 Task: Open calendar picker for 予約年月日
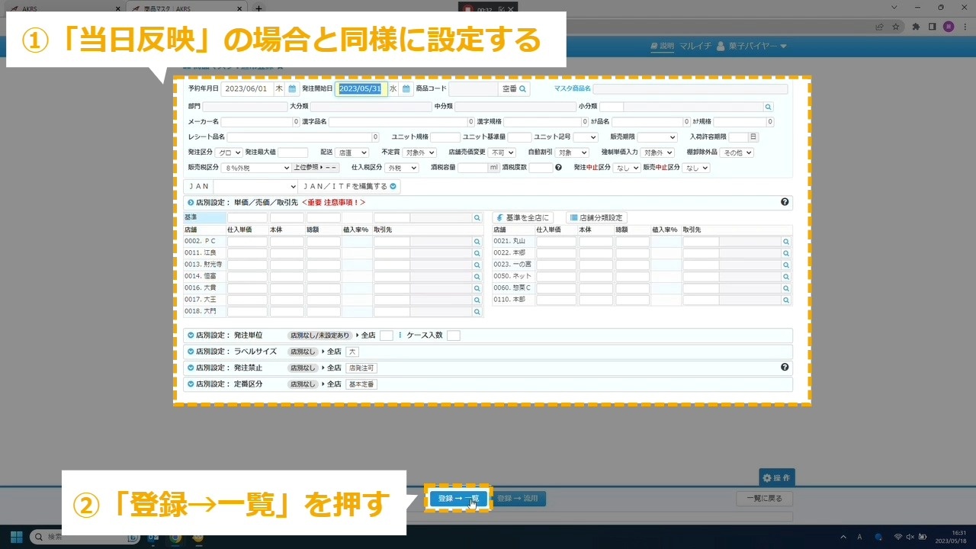tap(291, 88)
